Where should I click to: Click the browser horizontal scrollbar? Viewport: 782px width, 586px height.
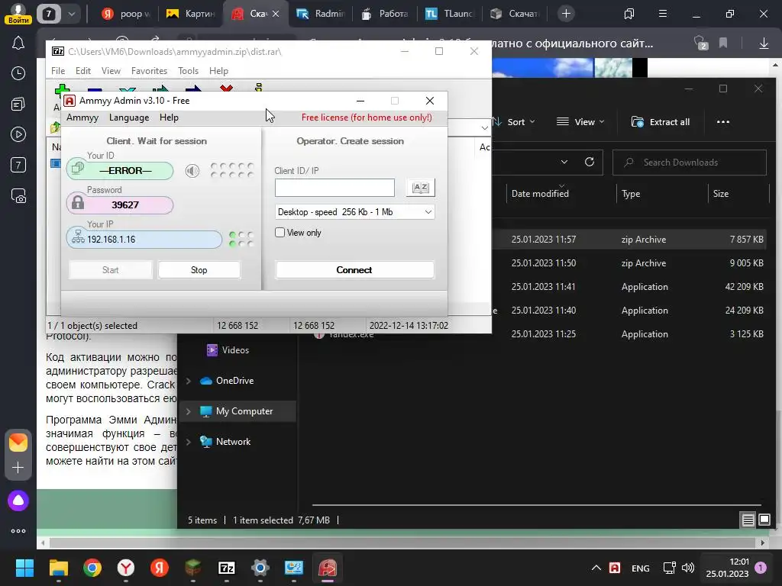(x=403, y=543)
